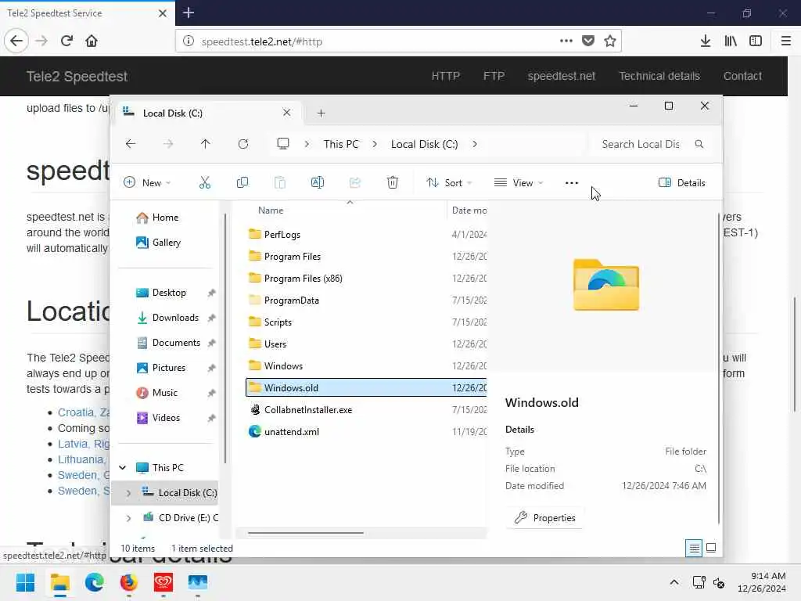Open the New dropdown in Explorer
The width and height of the screenshot is (801, 601).
[147, 183]
